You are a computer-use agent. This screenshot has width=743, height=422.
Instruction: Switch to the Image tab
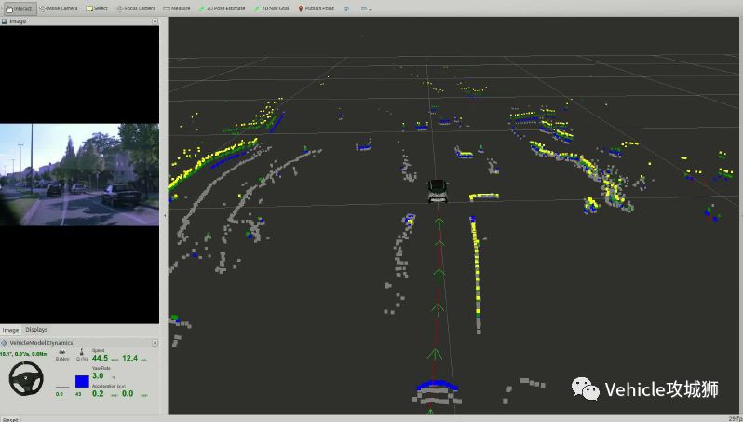[x=10, y=330]
